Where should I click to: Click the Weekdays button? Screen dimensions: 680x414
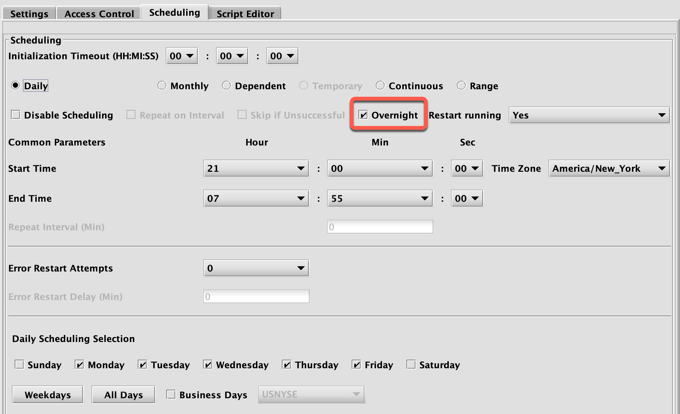pyautogui.click(x=48, y=395)
